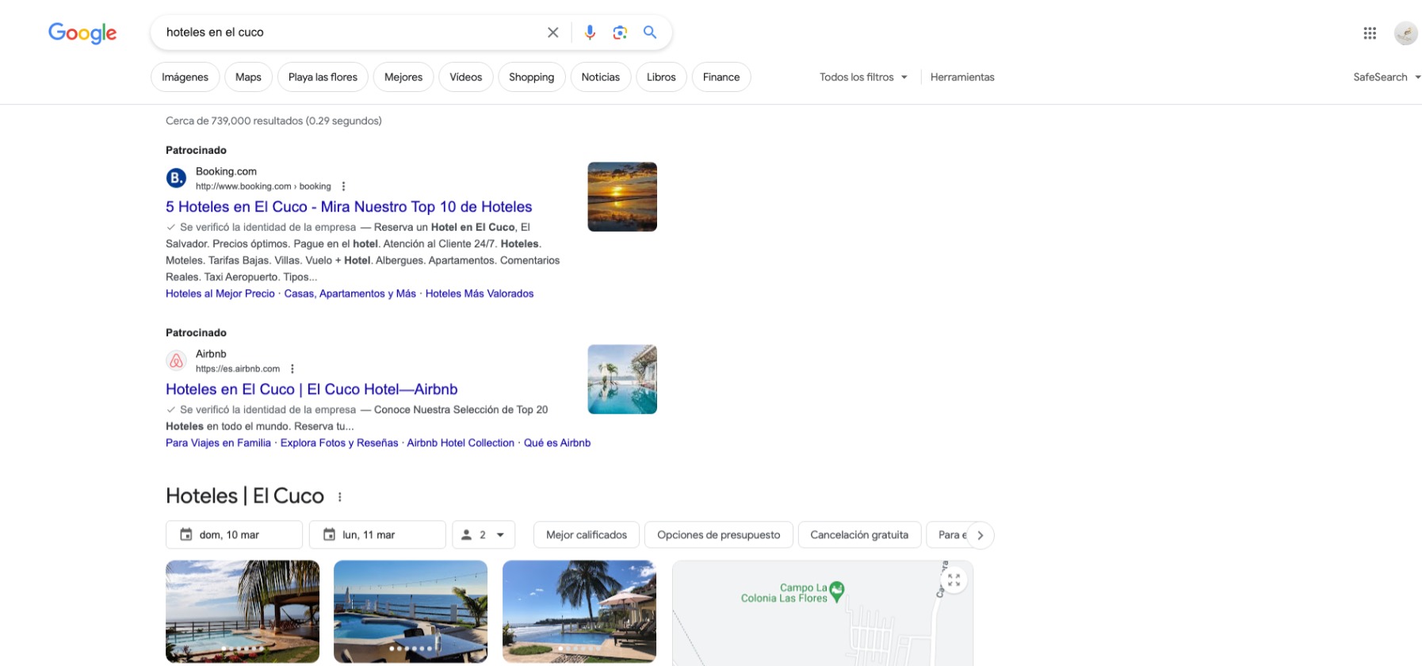This screenshot has height=666, width=1422.
Task: Open the Google apps grid
Action: [1370, 33]
